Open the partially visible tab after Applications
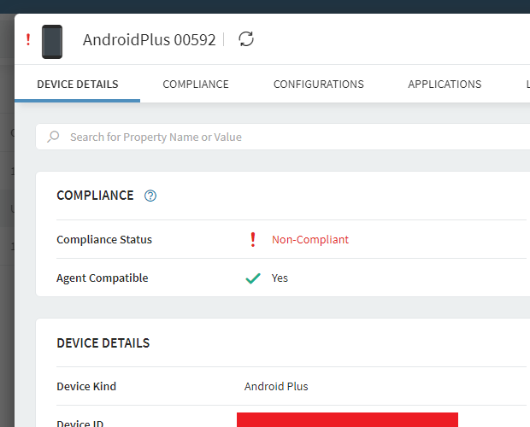 [x=527, y=85]
